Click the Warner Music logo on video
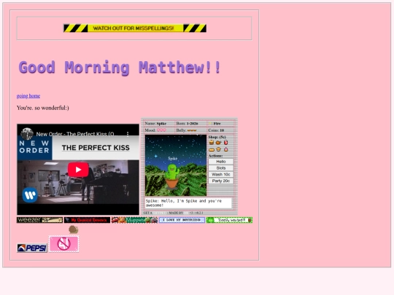 click(x=30, y=195)
